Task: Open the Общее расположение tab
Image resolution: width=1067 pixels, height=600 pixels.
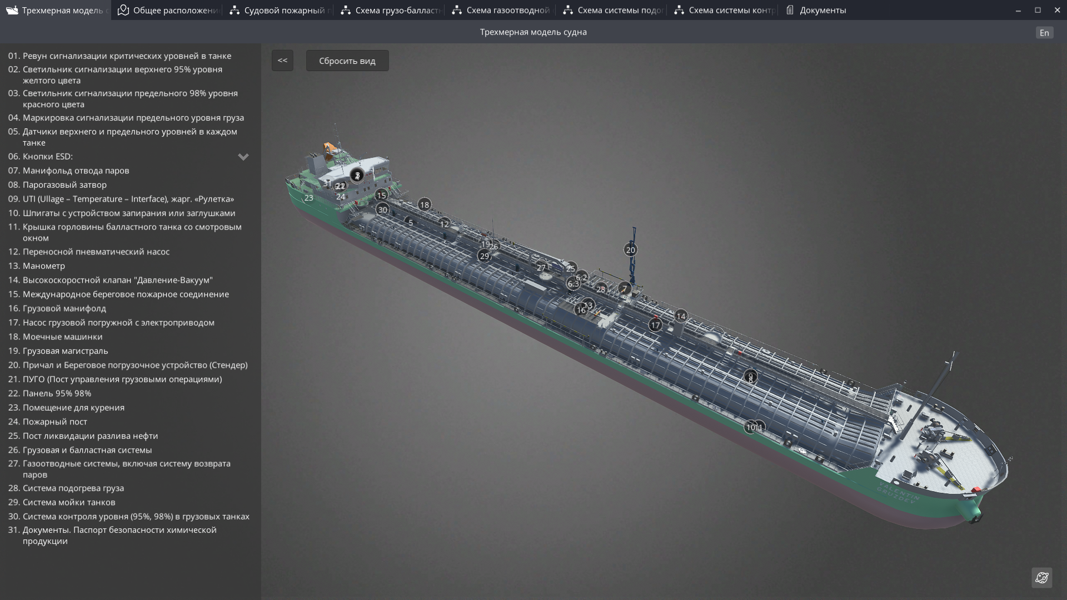Action: (x=168, y=10)
